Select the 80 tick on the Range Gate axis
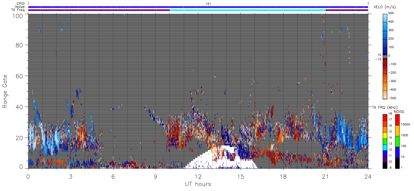The width and height of the screenshot is (414, 191). (19, 45)
